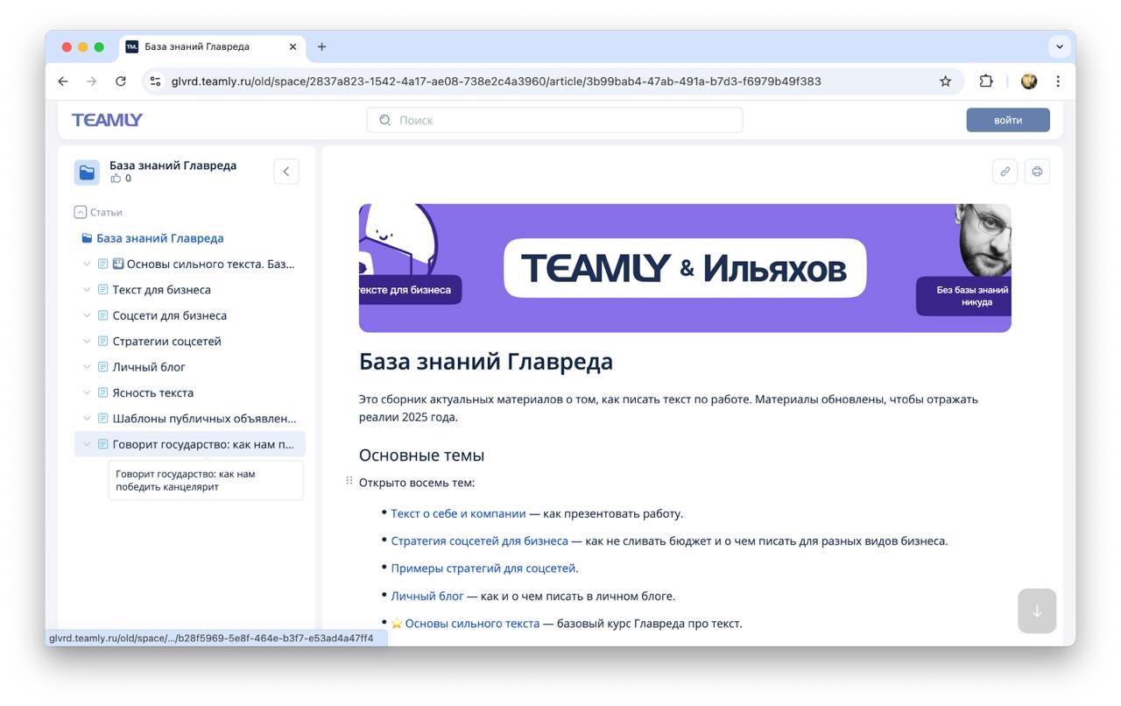Print the article with the printer icon
Screen dimensions: 1121x706
coord(1037,172)
